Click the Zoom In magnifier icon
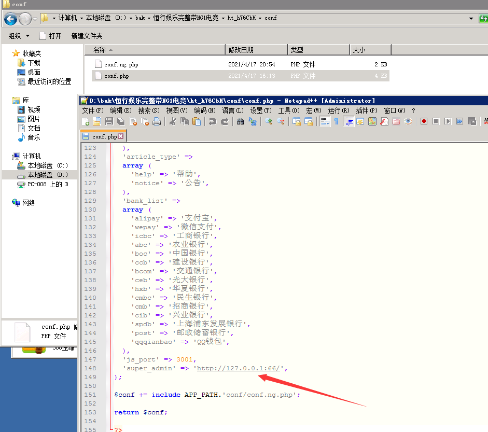 pyautogui.click(x=269, y=121)
